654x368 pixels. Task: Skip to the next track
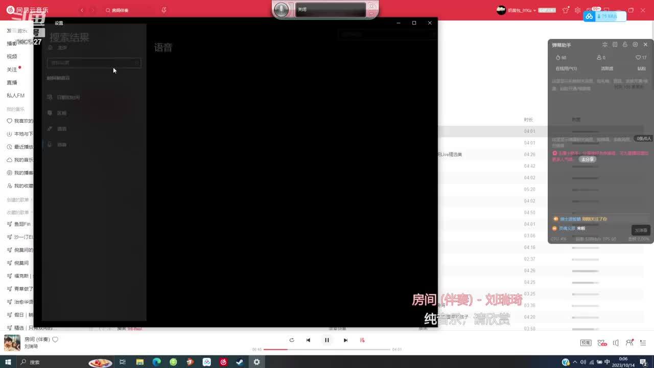click(345, 340)
